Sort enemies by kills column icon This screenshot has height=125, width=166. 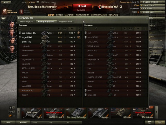130,29
